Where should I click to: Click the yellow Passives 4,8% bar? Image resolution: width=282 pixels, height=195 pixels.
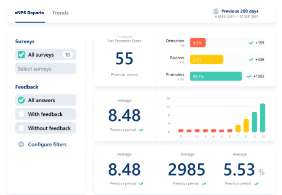[x=207, y=59]
